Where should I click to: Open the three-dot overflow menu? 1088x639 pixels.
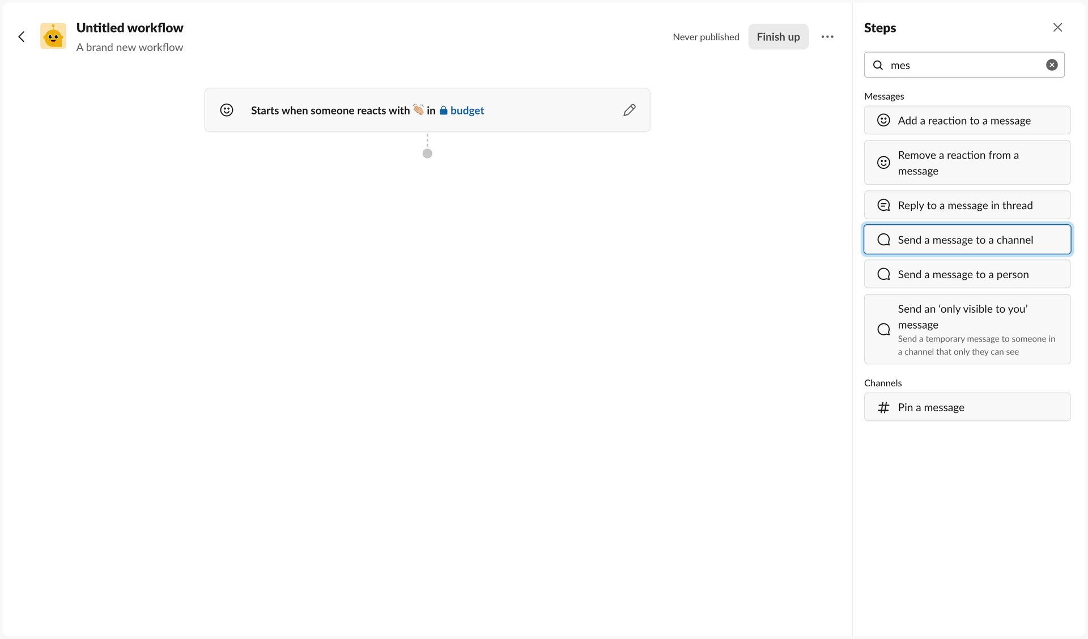827,36
